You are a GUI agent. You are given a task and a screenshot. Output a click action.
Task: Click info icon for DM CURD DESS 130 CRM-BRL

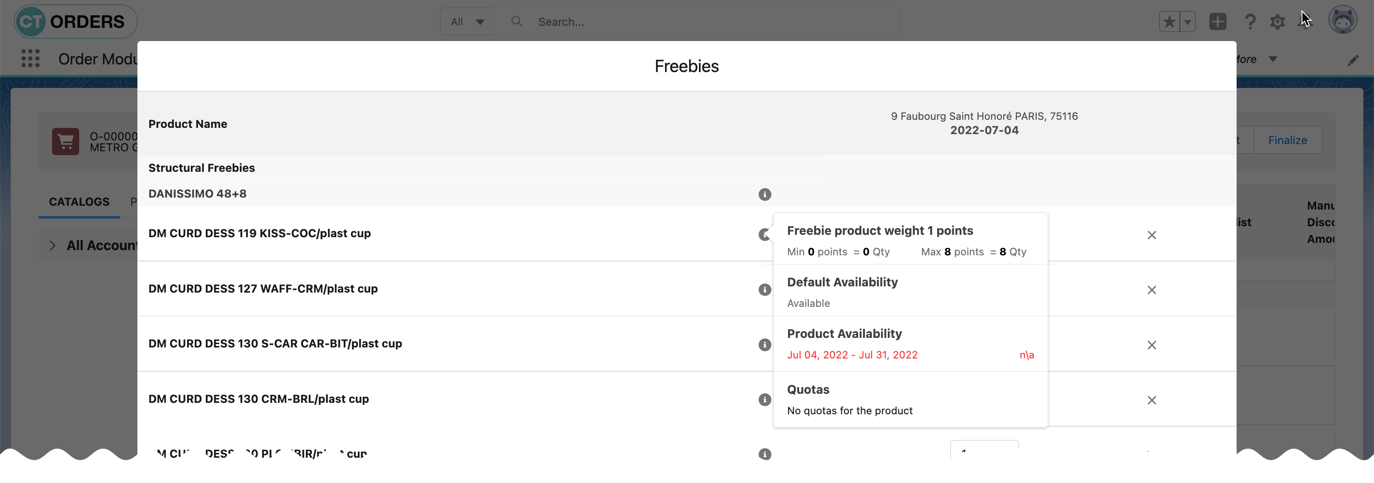(x=764, y=400)
